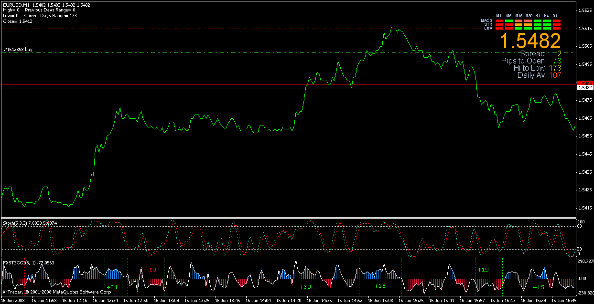Click the Spread label
The image size is (594, 304).
point(532,54)
